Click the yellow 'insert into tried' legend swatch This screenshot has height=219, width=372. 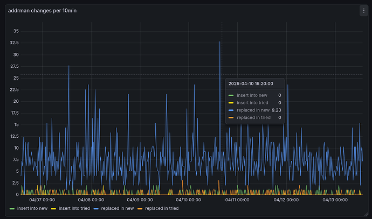coord(54,208)
